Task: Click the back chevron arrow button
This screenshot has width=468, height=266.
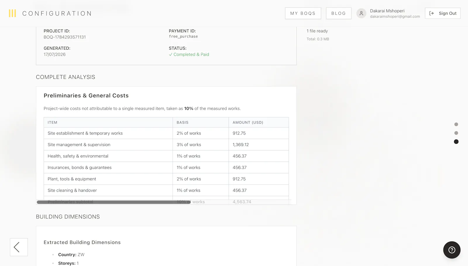Action: click(x=19, y=247)
